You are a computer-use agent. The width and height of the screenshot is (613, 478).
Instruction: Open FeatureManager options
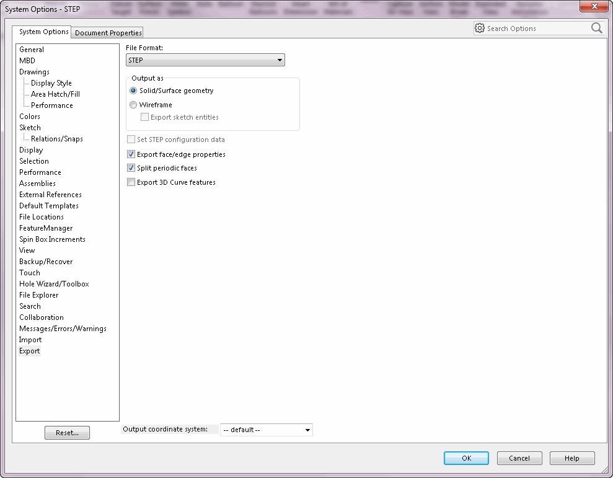pos(46,228)
